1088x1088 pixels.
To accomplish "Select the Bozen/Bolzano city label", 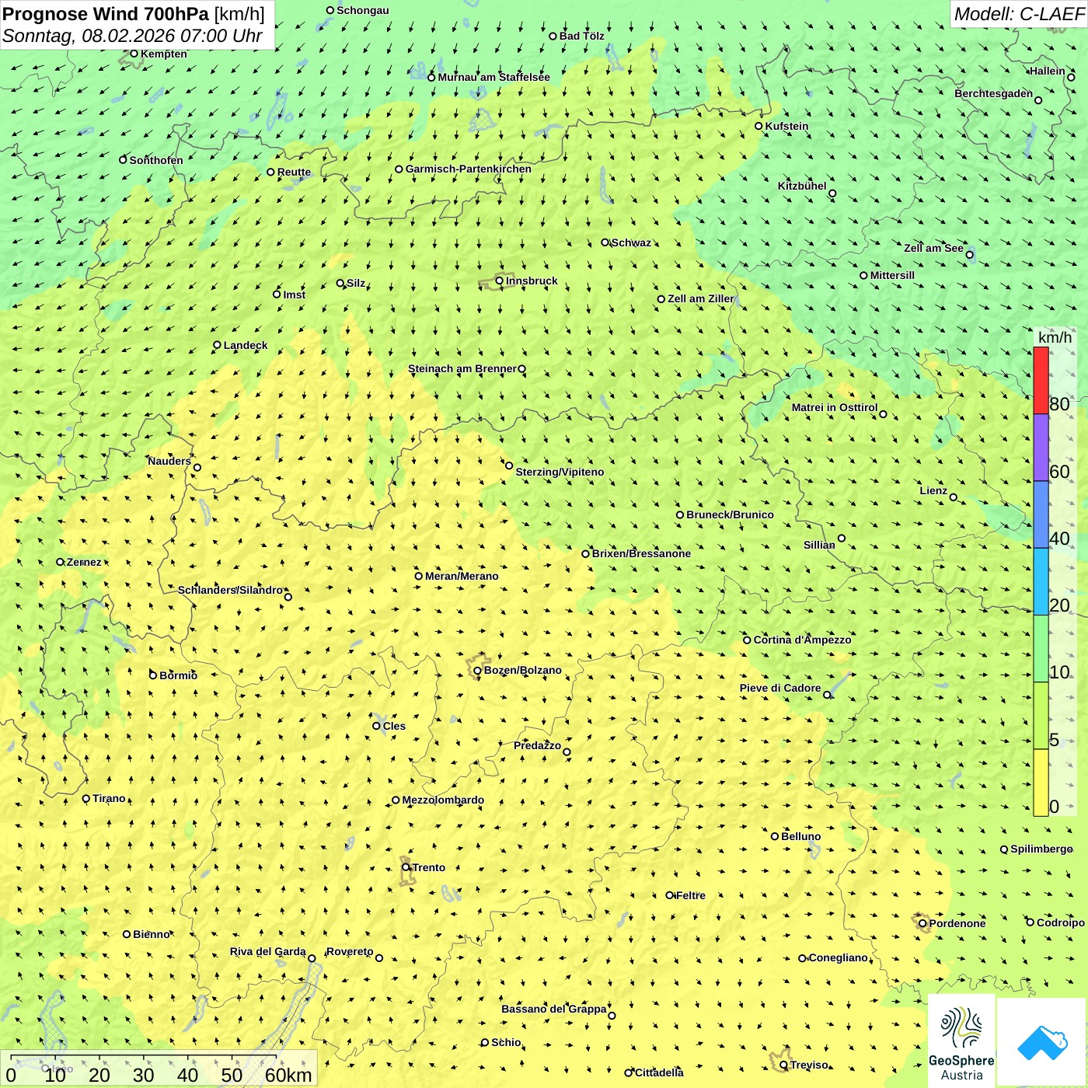I will point(522,670).
